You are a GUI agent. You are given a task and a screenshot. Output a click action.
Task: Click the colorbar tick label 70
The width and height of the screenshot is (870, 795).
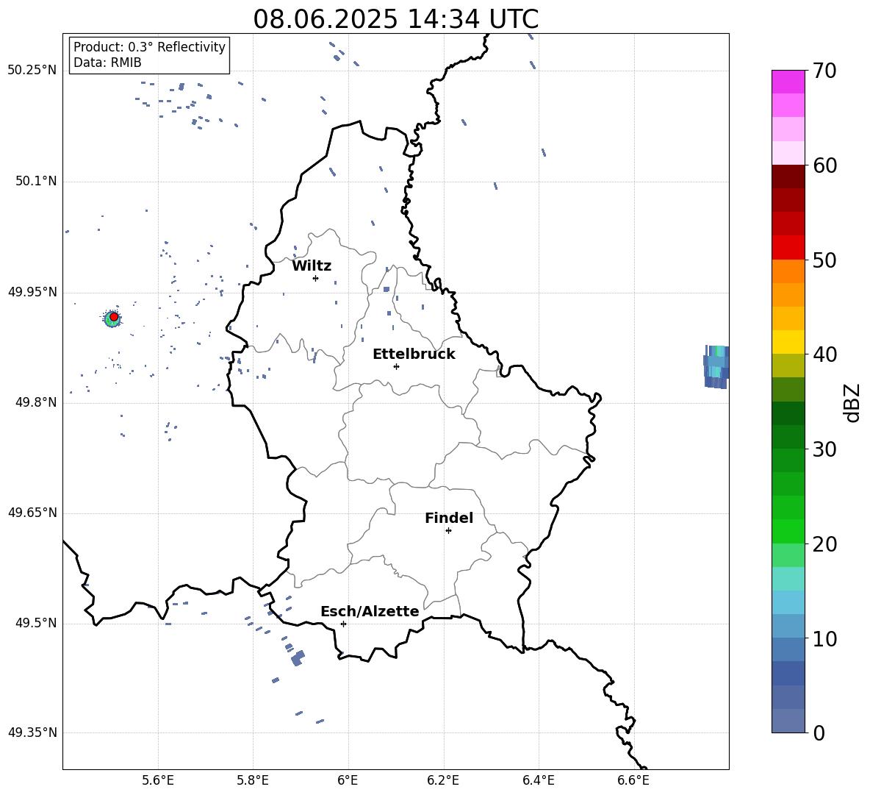click(x=825, y=71)
